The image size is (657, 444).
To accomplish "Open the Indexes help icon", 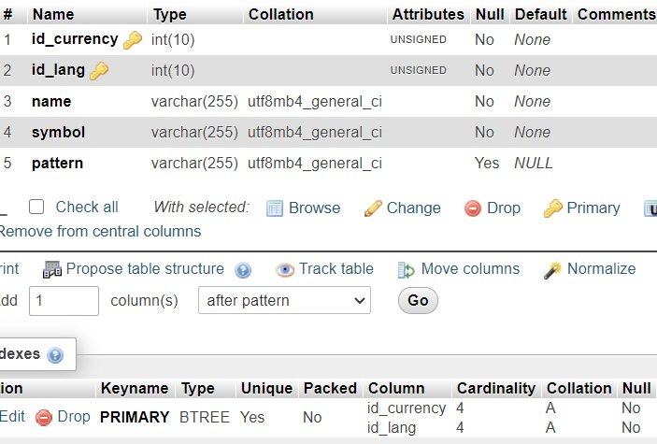I will coord(55,355).
